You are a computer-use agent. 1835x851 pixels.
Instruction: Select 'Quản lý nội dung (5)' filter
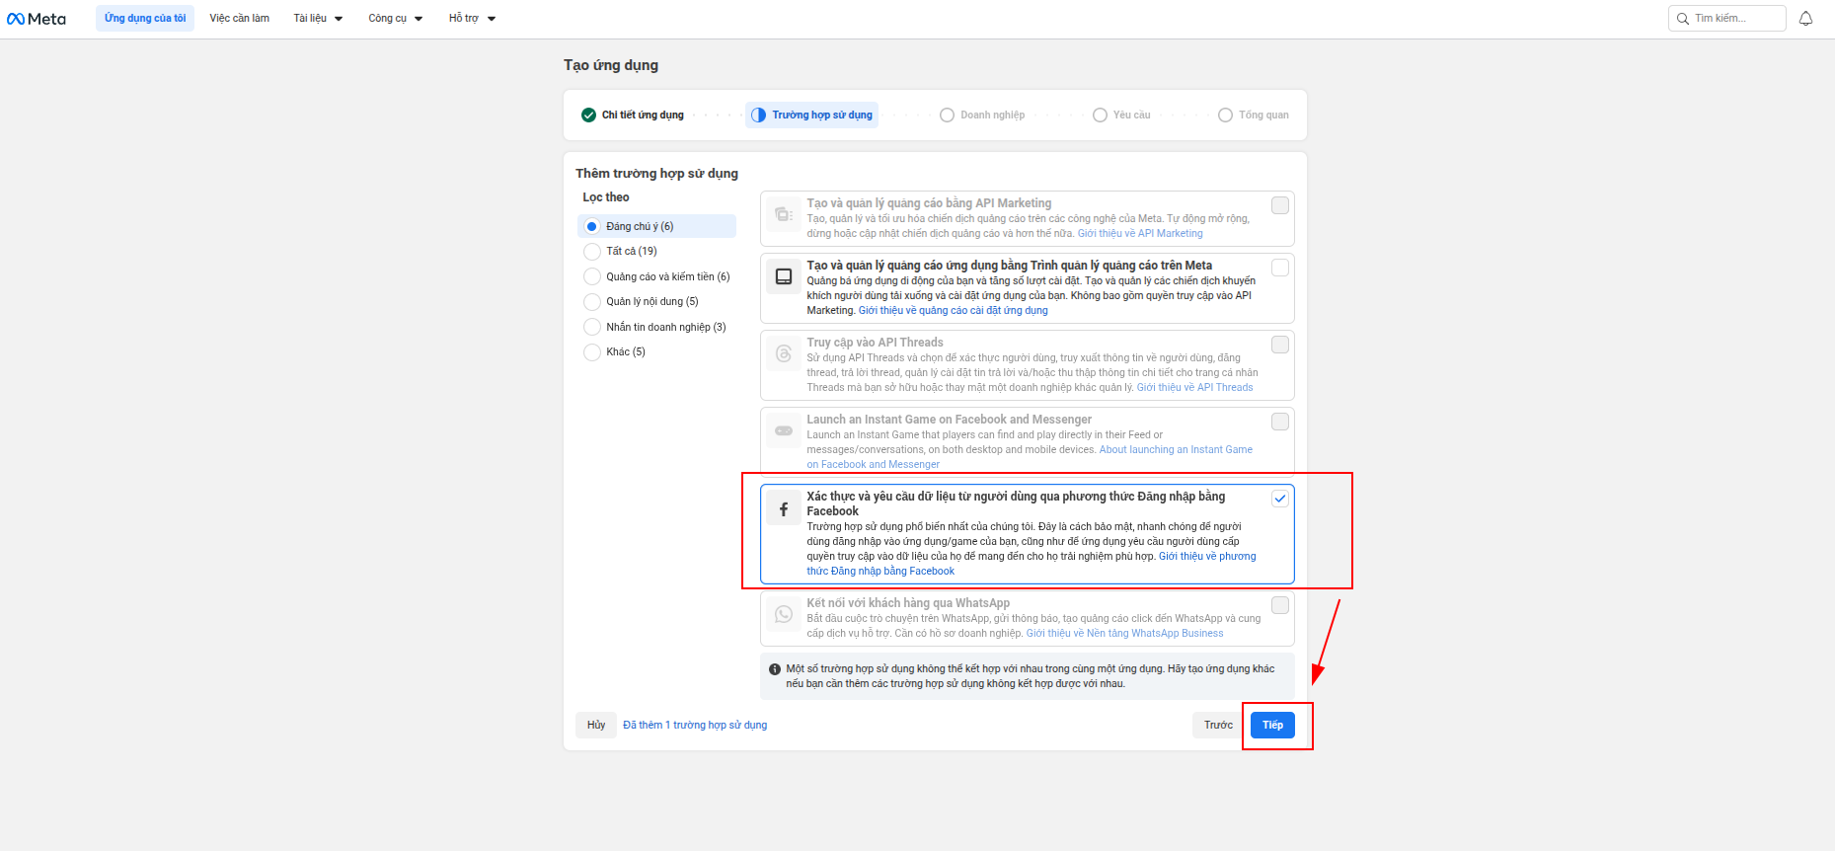point(592,302)
